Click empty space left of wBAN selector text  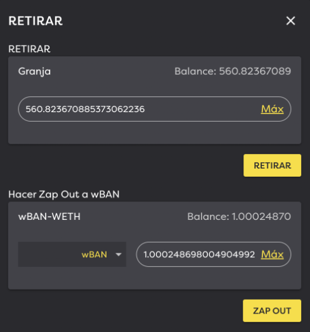tap(49, 254)
